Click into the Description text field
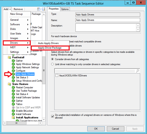Image resolution: width=147 pixels, height=134 pixels. tap(106, 28)
